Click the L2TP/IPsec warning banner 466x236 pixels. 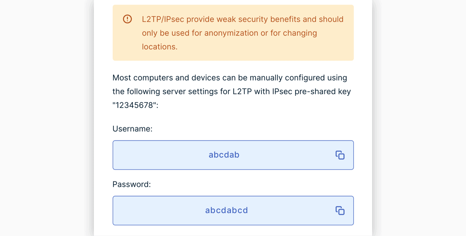[233, 33]
